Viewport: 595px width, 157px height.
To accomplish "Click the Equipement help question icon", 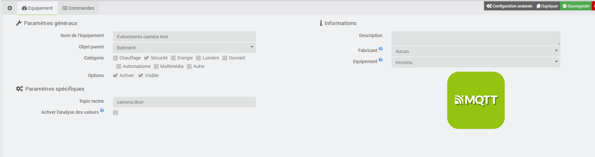I will pos(380,60).
